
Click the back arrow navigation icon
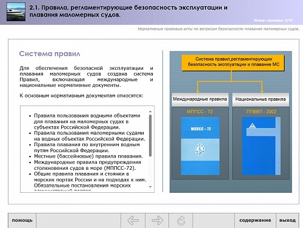133,220
